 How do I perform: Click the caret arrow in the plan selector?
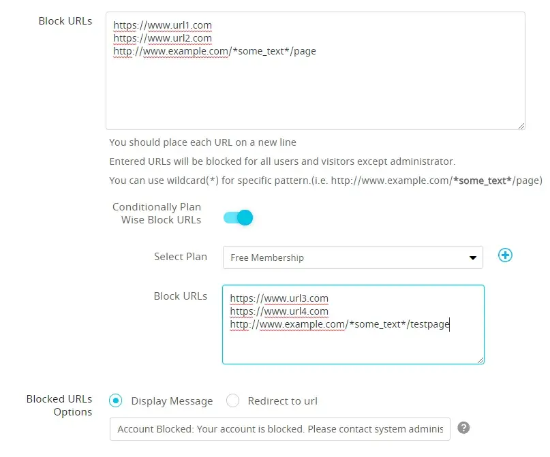(x=472, y=258)
